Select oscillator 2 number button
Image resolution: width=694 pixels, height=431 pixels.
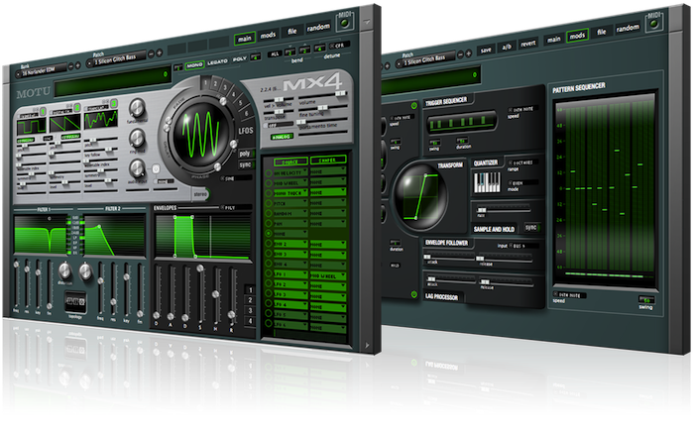[77, 108]
